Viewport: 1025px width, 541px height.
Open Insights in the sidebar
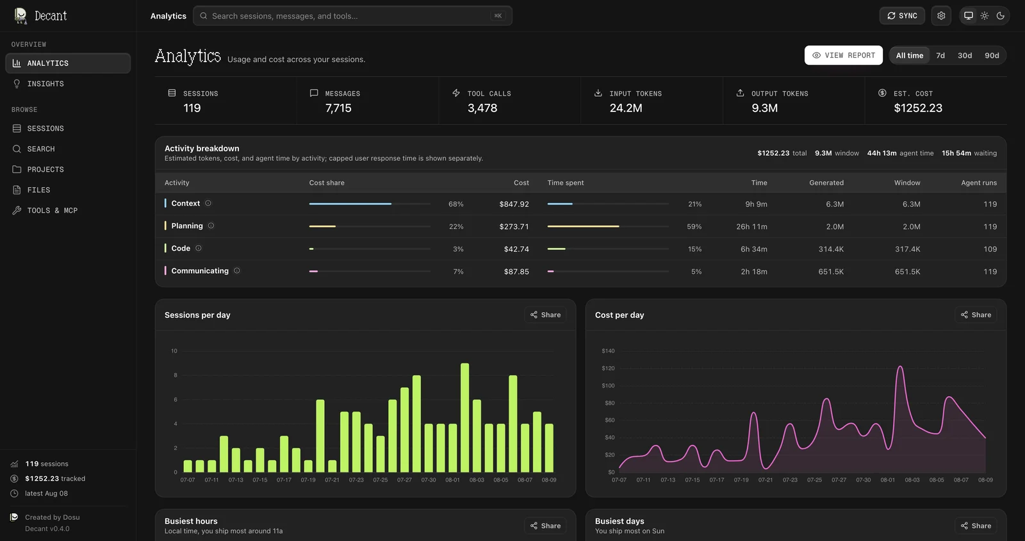68,84
